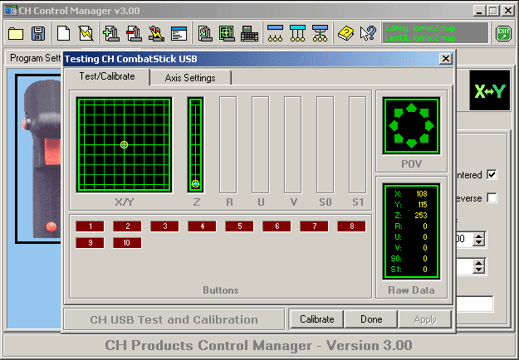Select the first blue mode-tree icon
This screenshot has height=360, width=519.
click(x=276, y=33)
